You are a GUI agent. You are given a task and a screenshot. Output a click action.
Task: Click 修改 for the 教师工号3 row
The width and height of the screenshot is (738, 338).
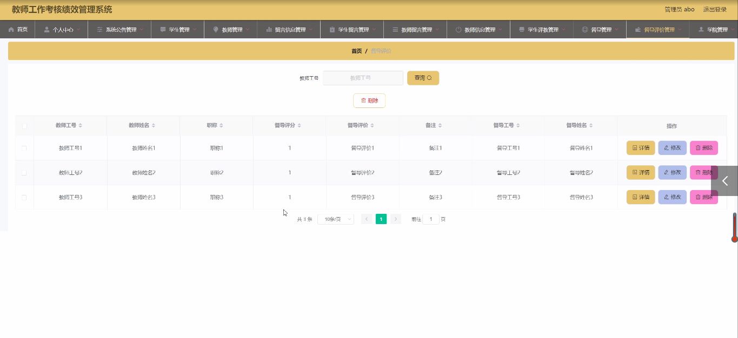[672, 198]
